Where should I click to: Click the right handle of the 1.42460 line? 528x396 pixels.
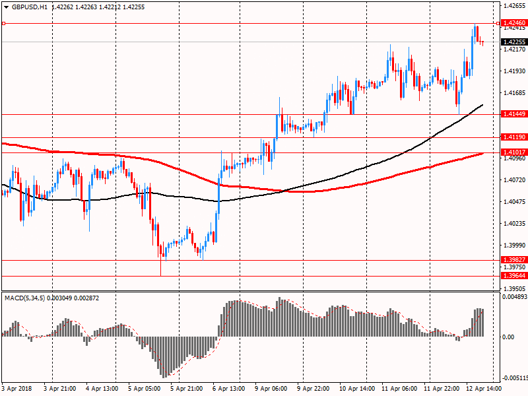pos(498,23)
